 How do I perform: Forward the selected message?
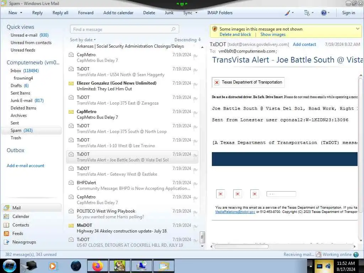click(86, 13)
